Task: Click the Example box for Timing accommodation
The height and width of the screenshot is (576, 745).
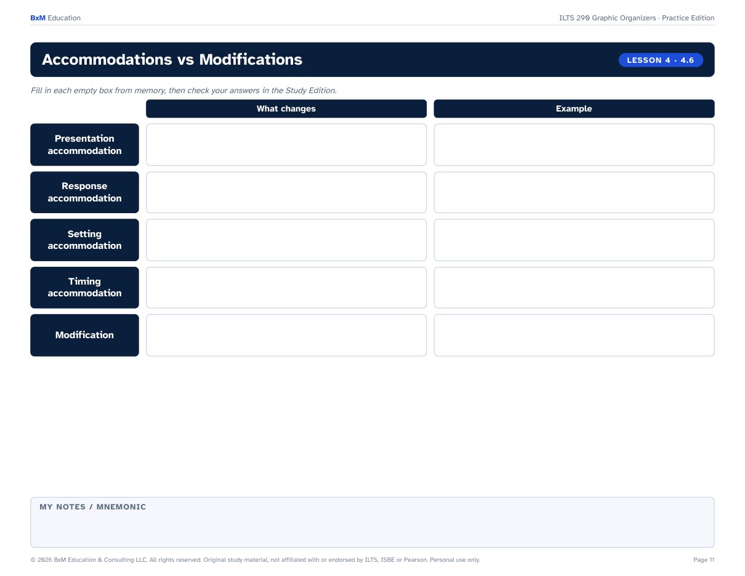Action: [574, 287]
